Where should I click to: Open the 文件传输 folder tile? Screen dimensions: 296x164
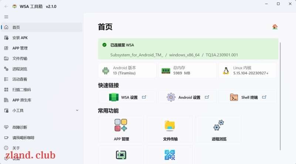[x=170, y=130]
